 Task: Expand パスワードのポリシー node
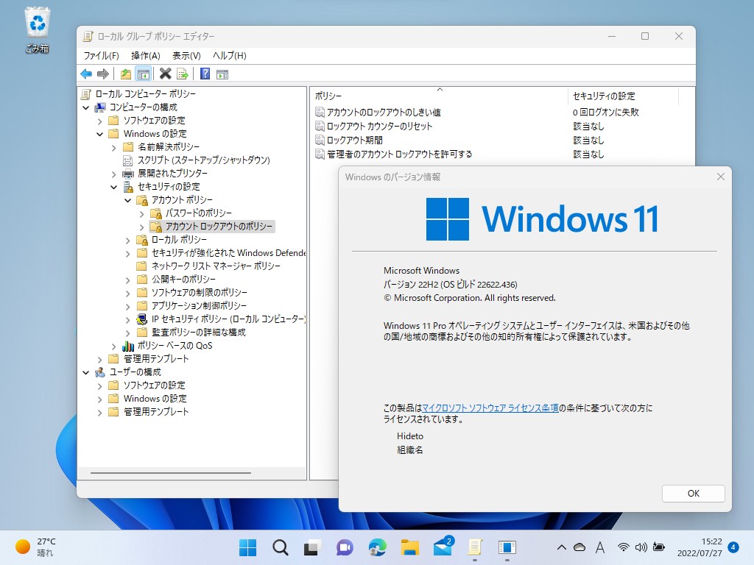141,214
